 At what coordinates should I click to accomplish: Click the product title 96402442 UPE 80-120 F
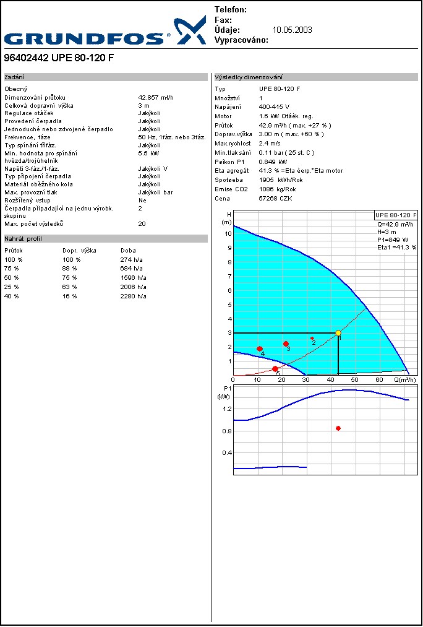59,58
